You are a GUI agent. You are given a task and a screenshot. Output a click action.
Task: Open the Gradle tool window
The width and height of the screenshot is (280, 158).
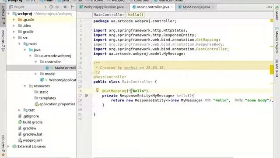pyautogui.click(x=276, y=13)
